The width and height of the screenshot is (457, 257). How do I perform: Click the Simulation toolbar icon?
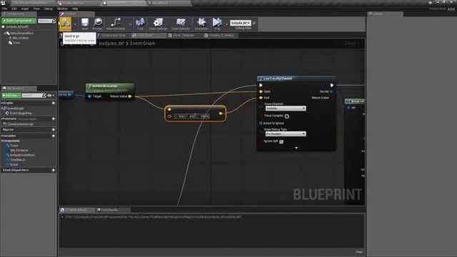[201, 24]
